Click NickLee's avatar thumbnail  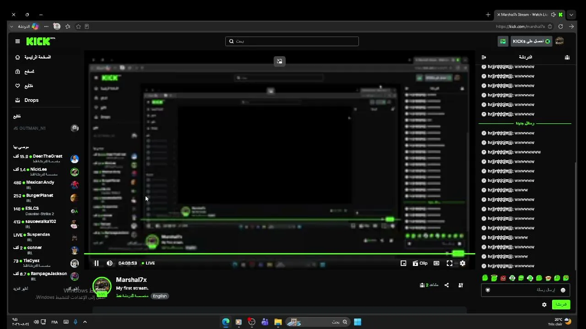tap(75, 172)
